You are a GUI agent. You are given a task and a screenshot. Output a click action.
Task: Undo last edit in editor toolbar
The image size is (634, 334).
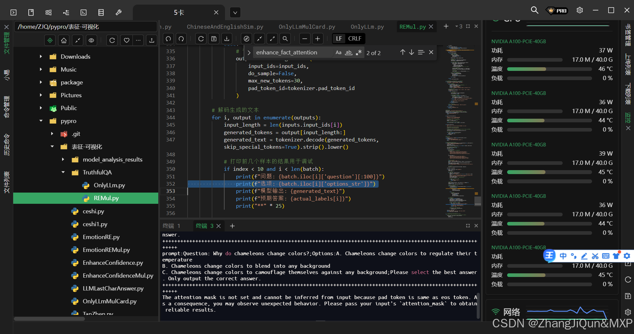click(x=168, y=39)
